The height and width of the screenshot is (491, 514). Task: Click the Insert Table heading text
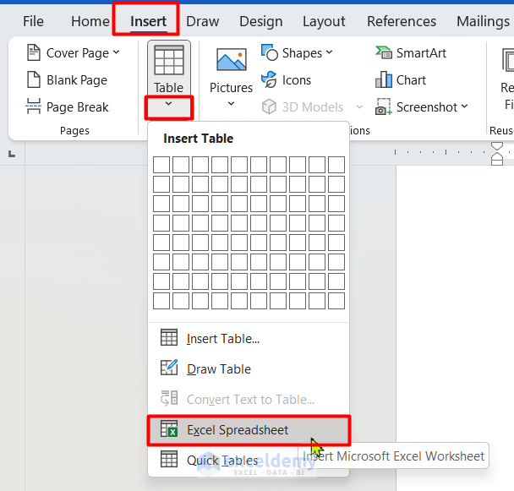199,139
